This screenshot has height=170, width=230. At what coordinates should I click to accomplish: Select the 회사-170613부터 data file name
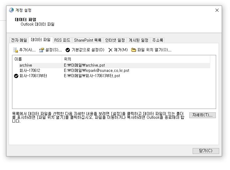pyautogui.click(x=33, y=76)
